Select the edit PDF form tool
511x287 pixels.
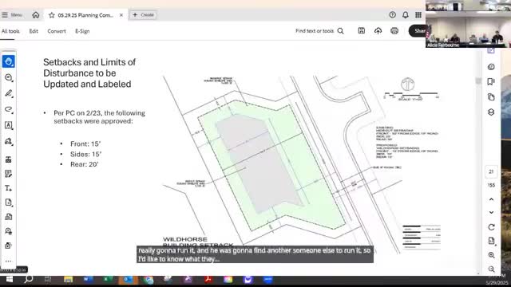pyautogui.click(x=9, y=174)
